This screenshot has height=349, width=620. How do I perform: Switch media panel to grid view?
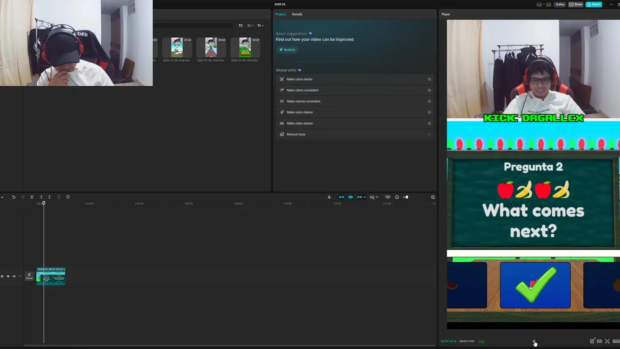click(241, 26)
